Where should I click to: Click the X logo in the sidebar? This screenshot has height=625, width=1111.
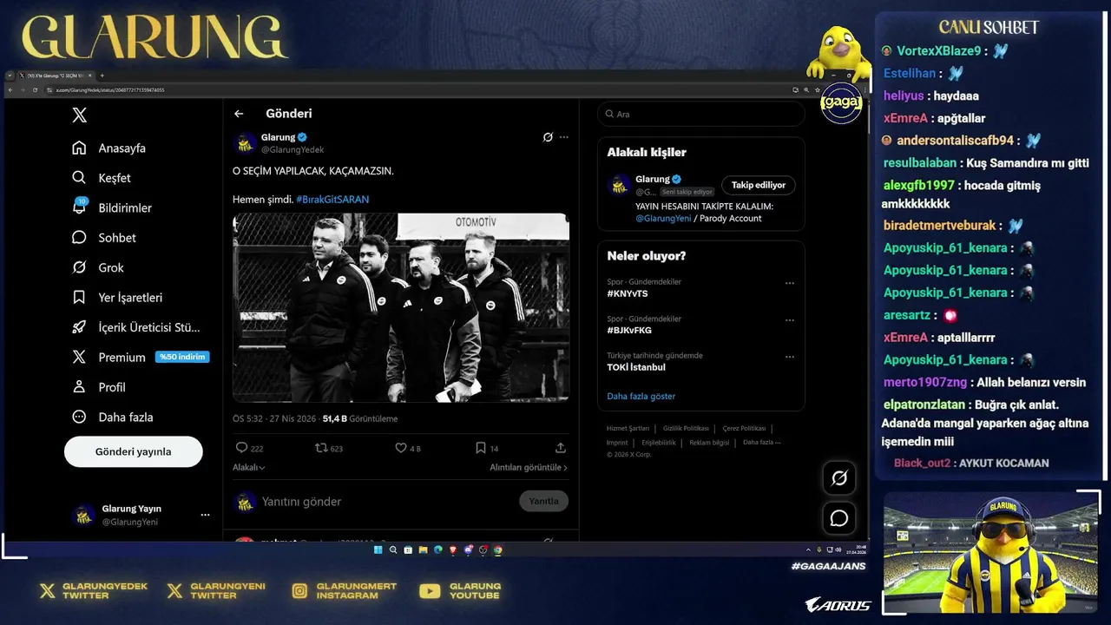(x=79, y=115)
